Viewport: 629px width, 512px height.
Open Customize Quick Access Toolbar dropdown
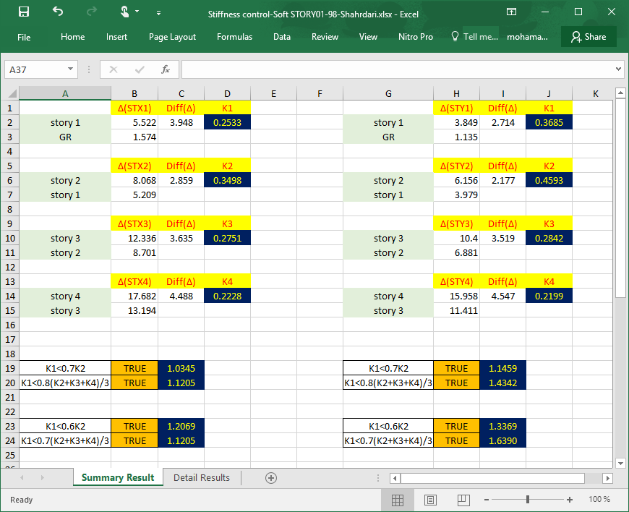(158, 13)
